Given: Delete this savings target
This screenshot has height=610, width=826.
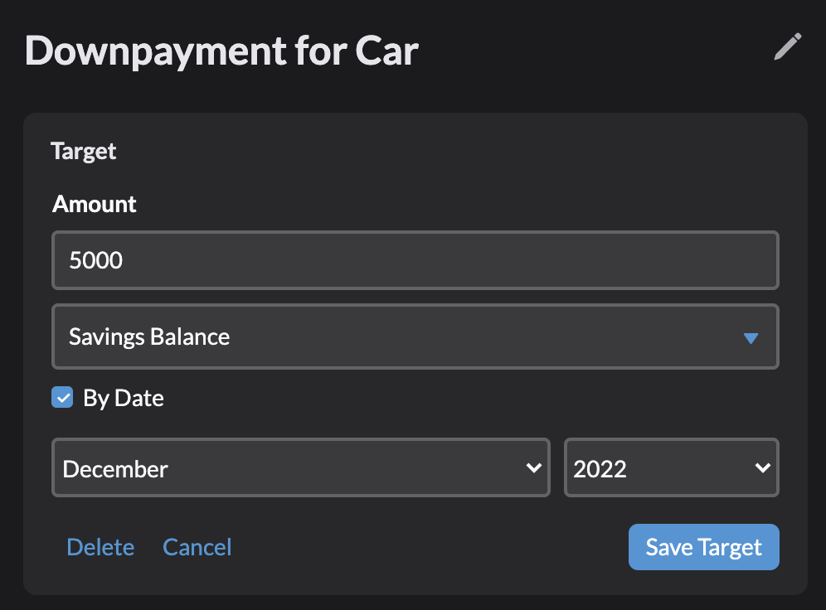Looking at the screenshot, I should (x=100, y=547).
